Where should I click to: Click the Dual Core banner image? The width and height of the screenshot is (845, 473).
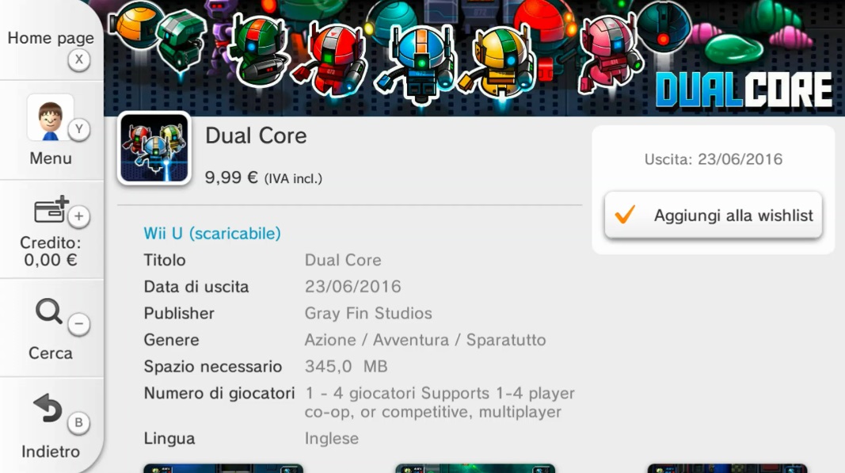[474, 58]
